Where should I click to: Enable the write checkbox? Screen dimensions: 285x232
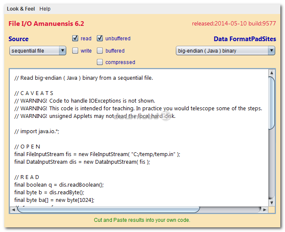75,50
